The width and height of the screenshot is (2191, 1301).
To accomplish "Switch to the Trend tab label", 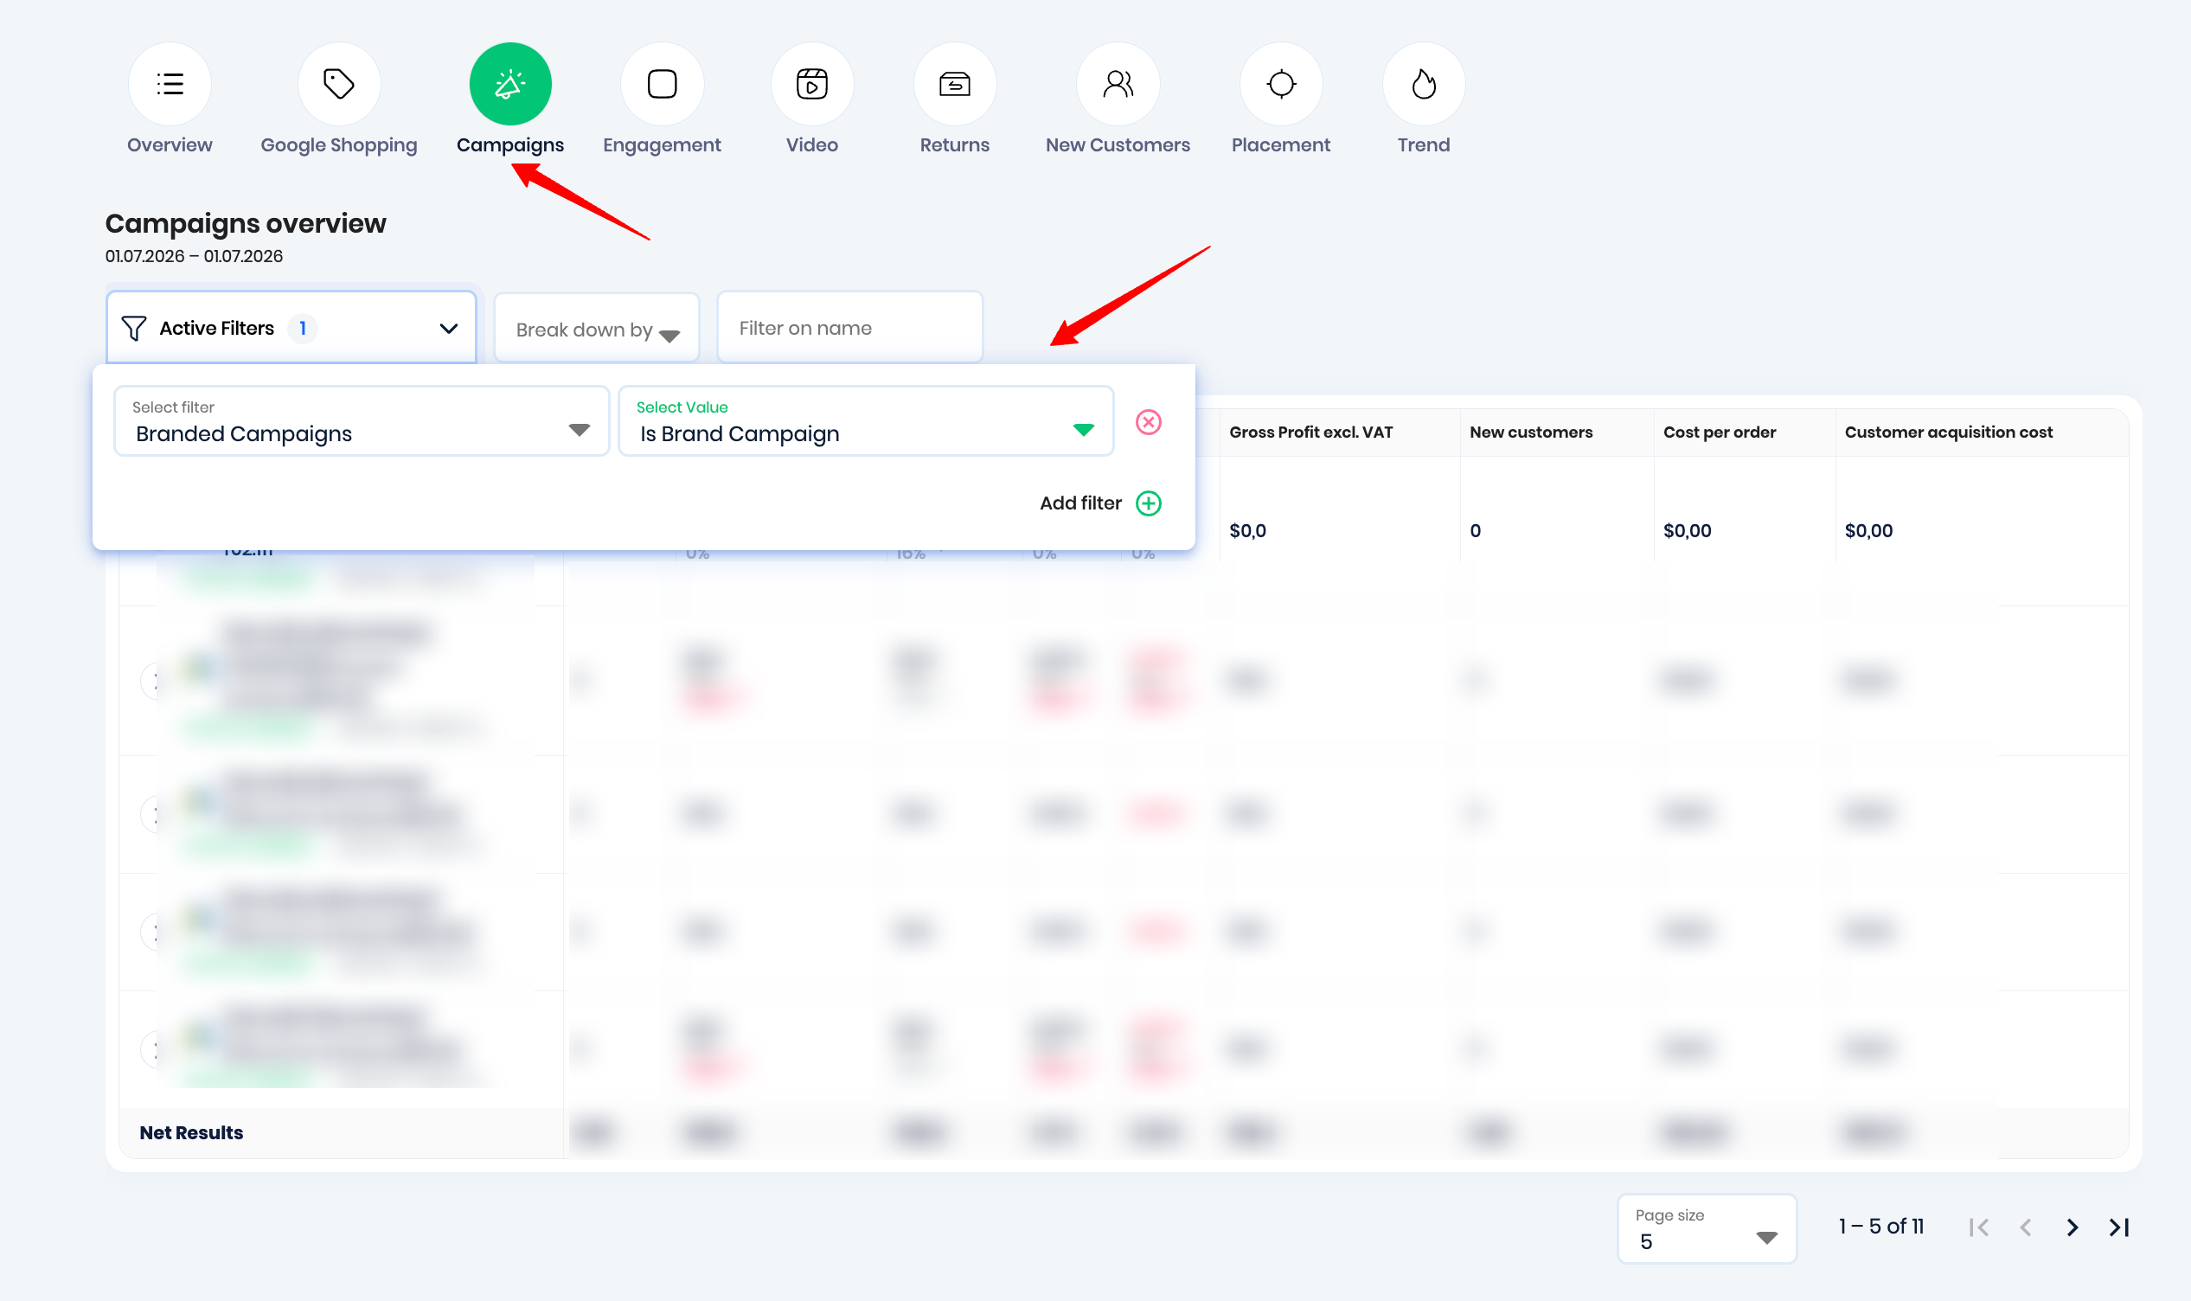I will [1423, 144].
